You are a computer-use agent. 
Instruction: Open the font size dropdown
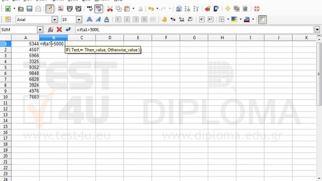(x=79, y=20)
